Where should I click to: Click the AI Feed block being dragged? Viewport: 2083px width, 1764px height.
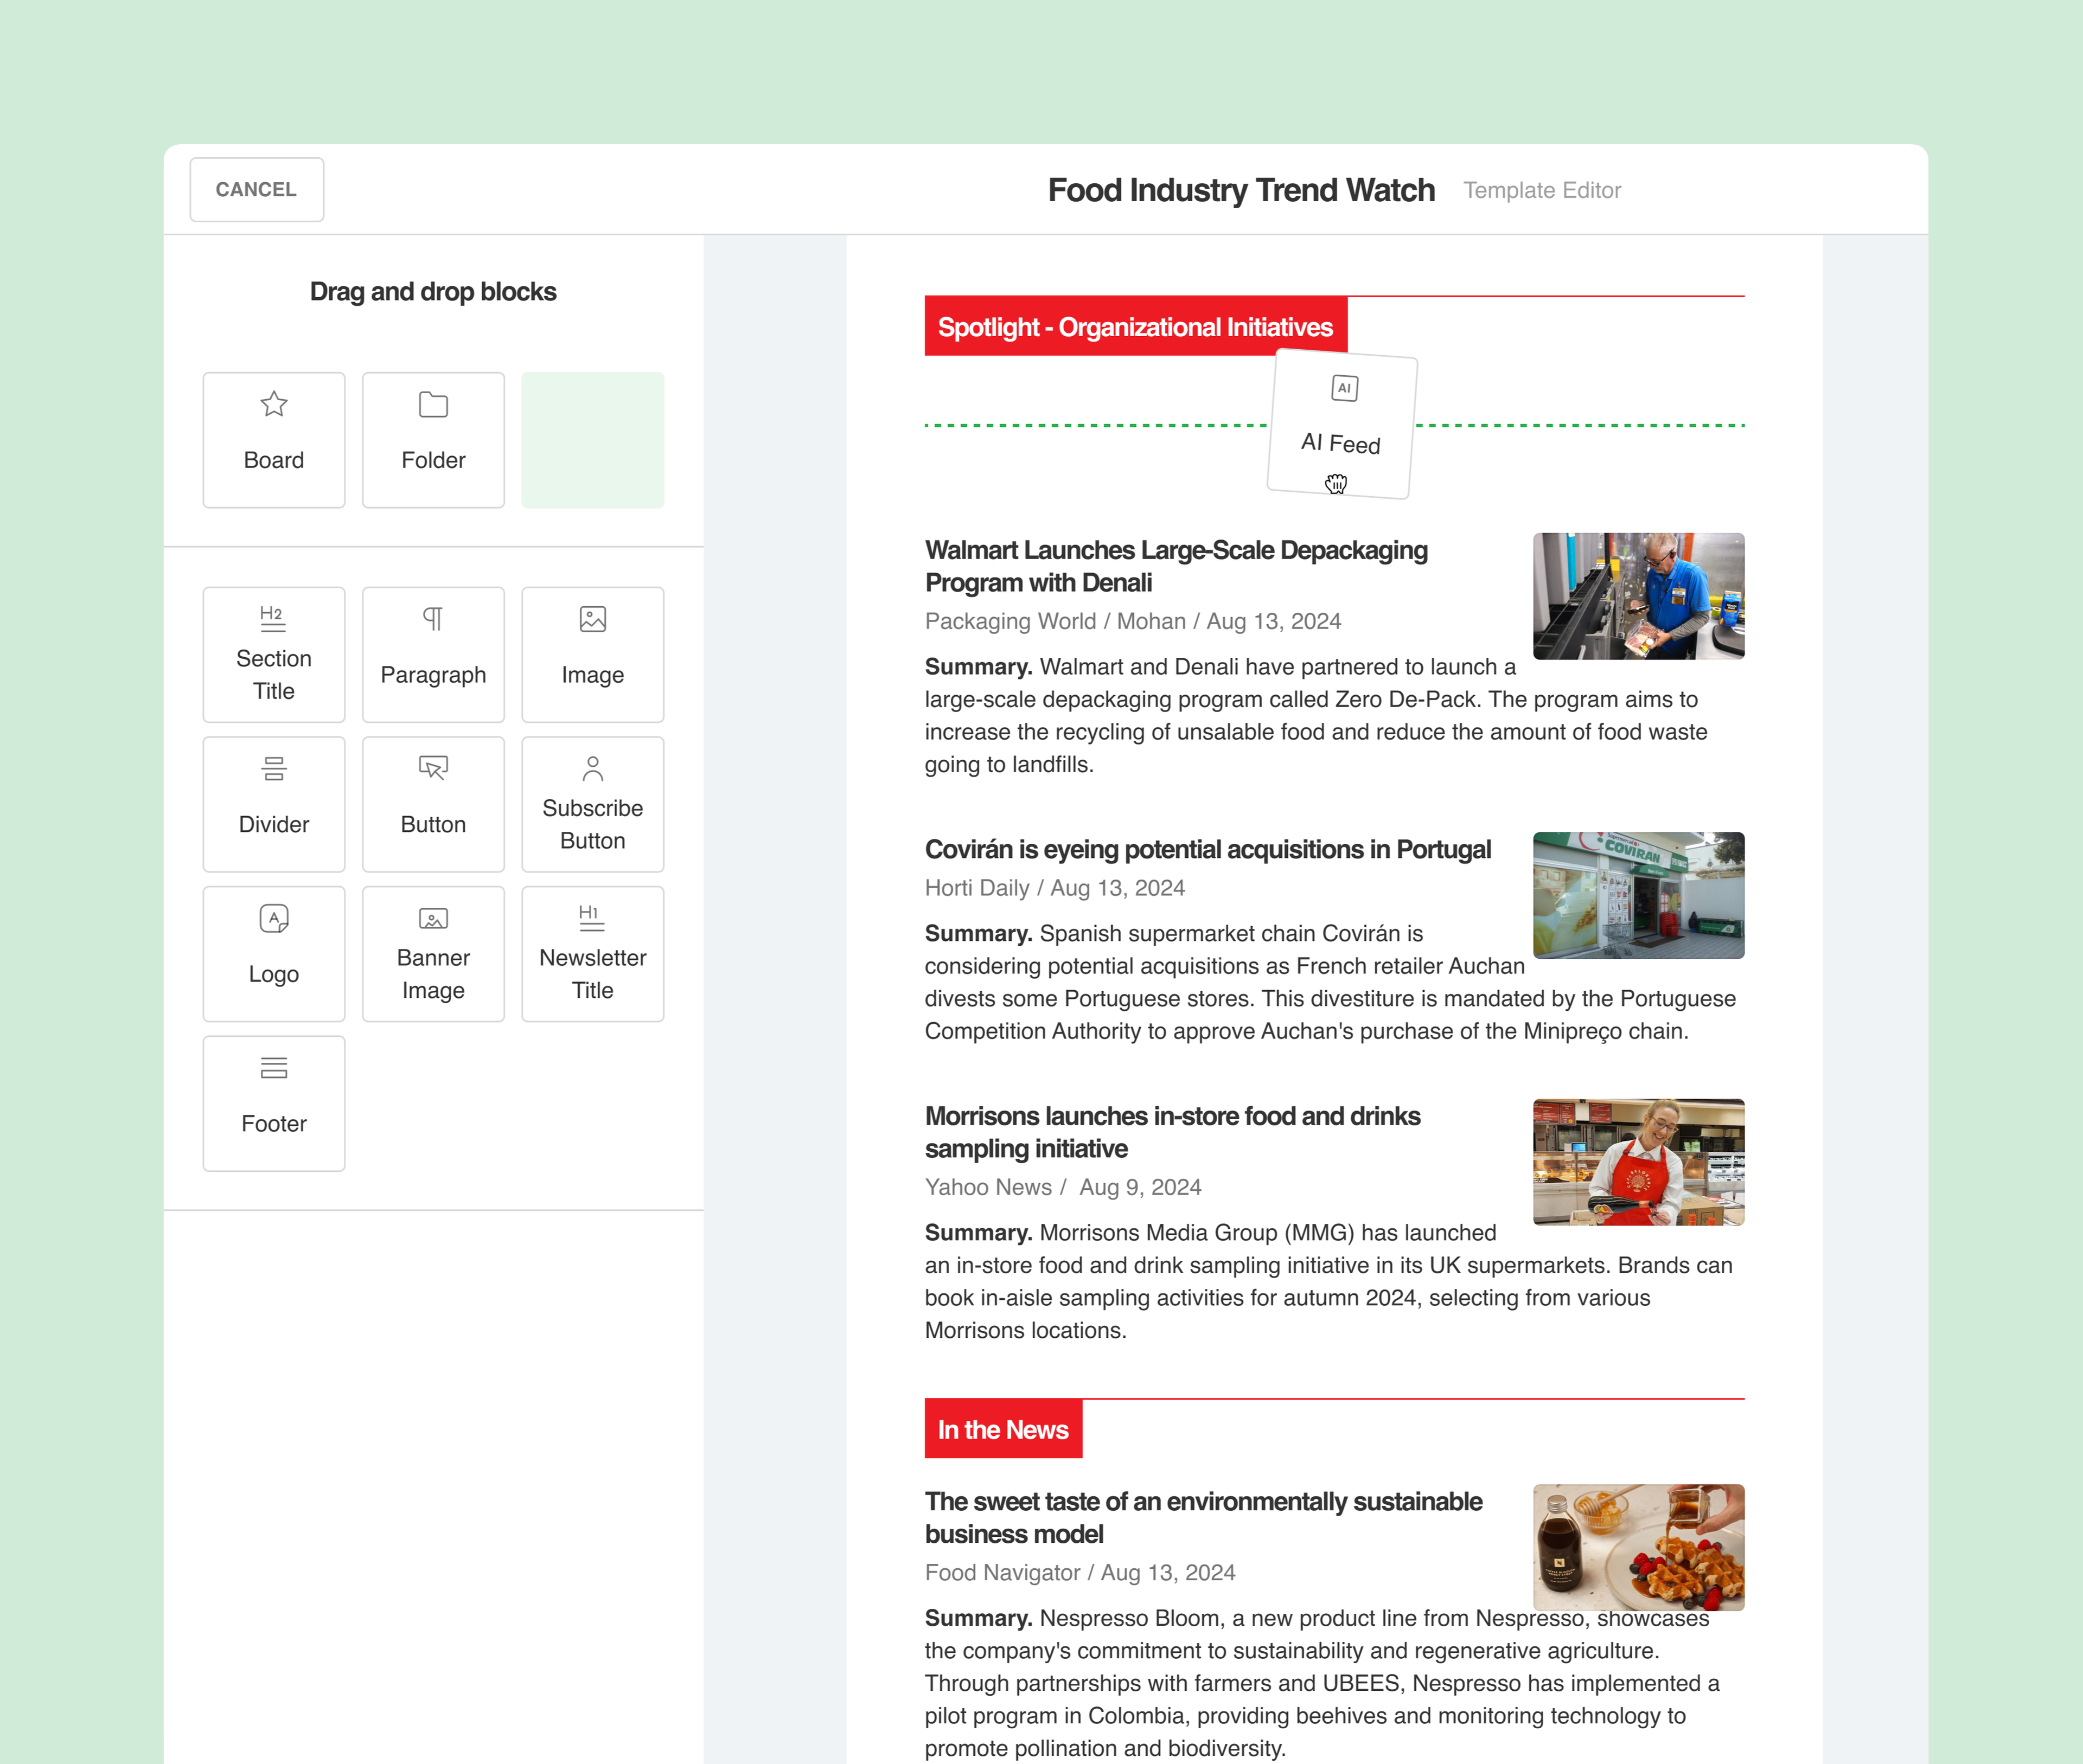point(1341,424)
